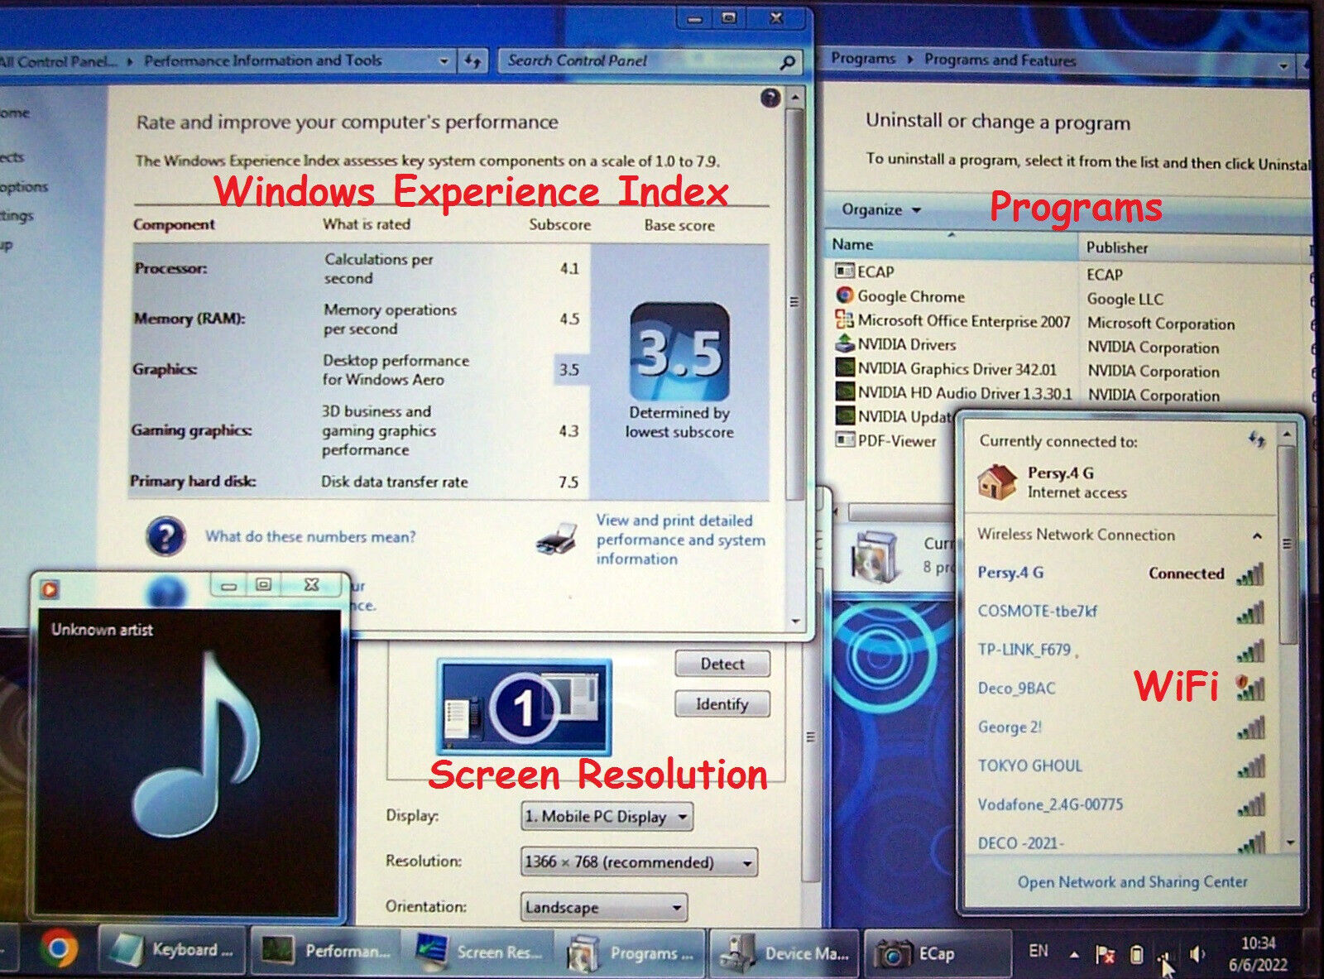Select the Microsoft Office Enterprise 2007 icon
1324x979 pixels.
[844, 319]
